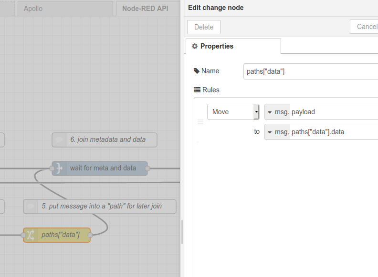Click the Delete button in edit panel
378x277 pixels.
coord(204,27)
